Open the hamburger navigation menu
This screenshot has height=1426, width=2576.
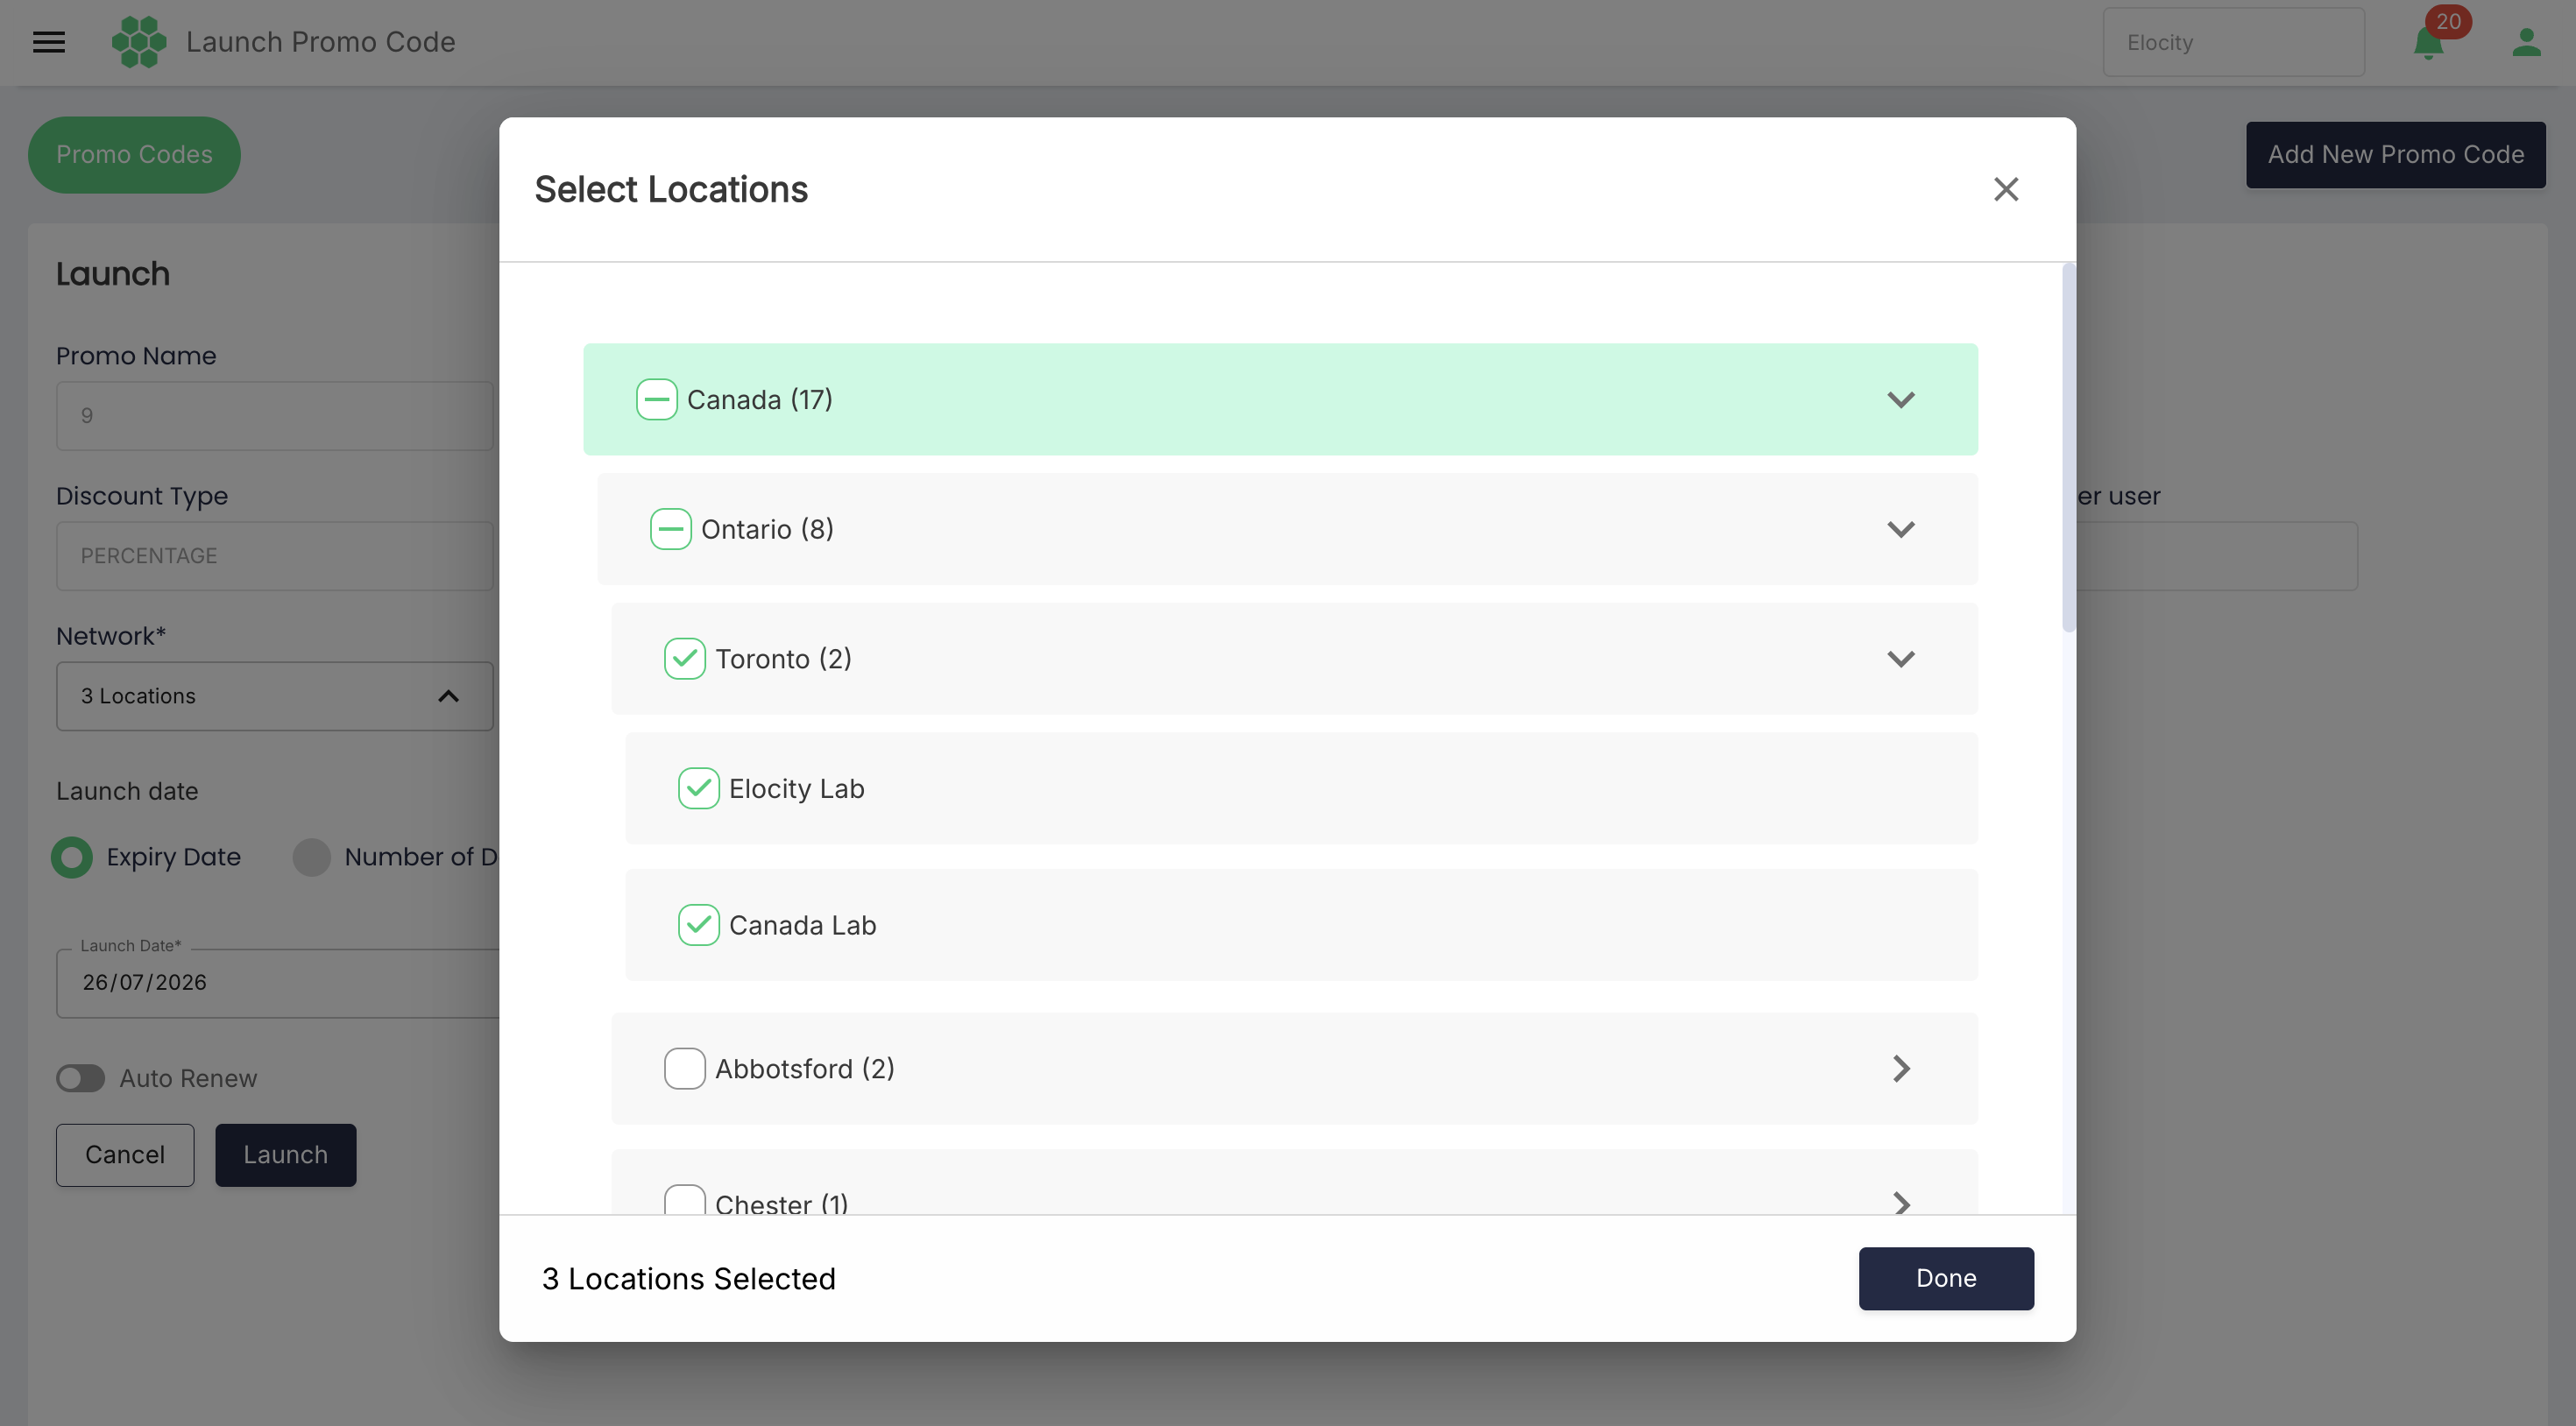pyautogui.click(x=49, y=42)
